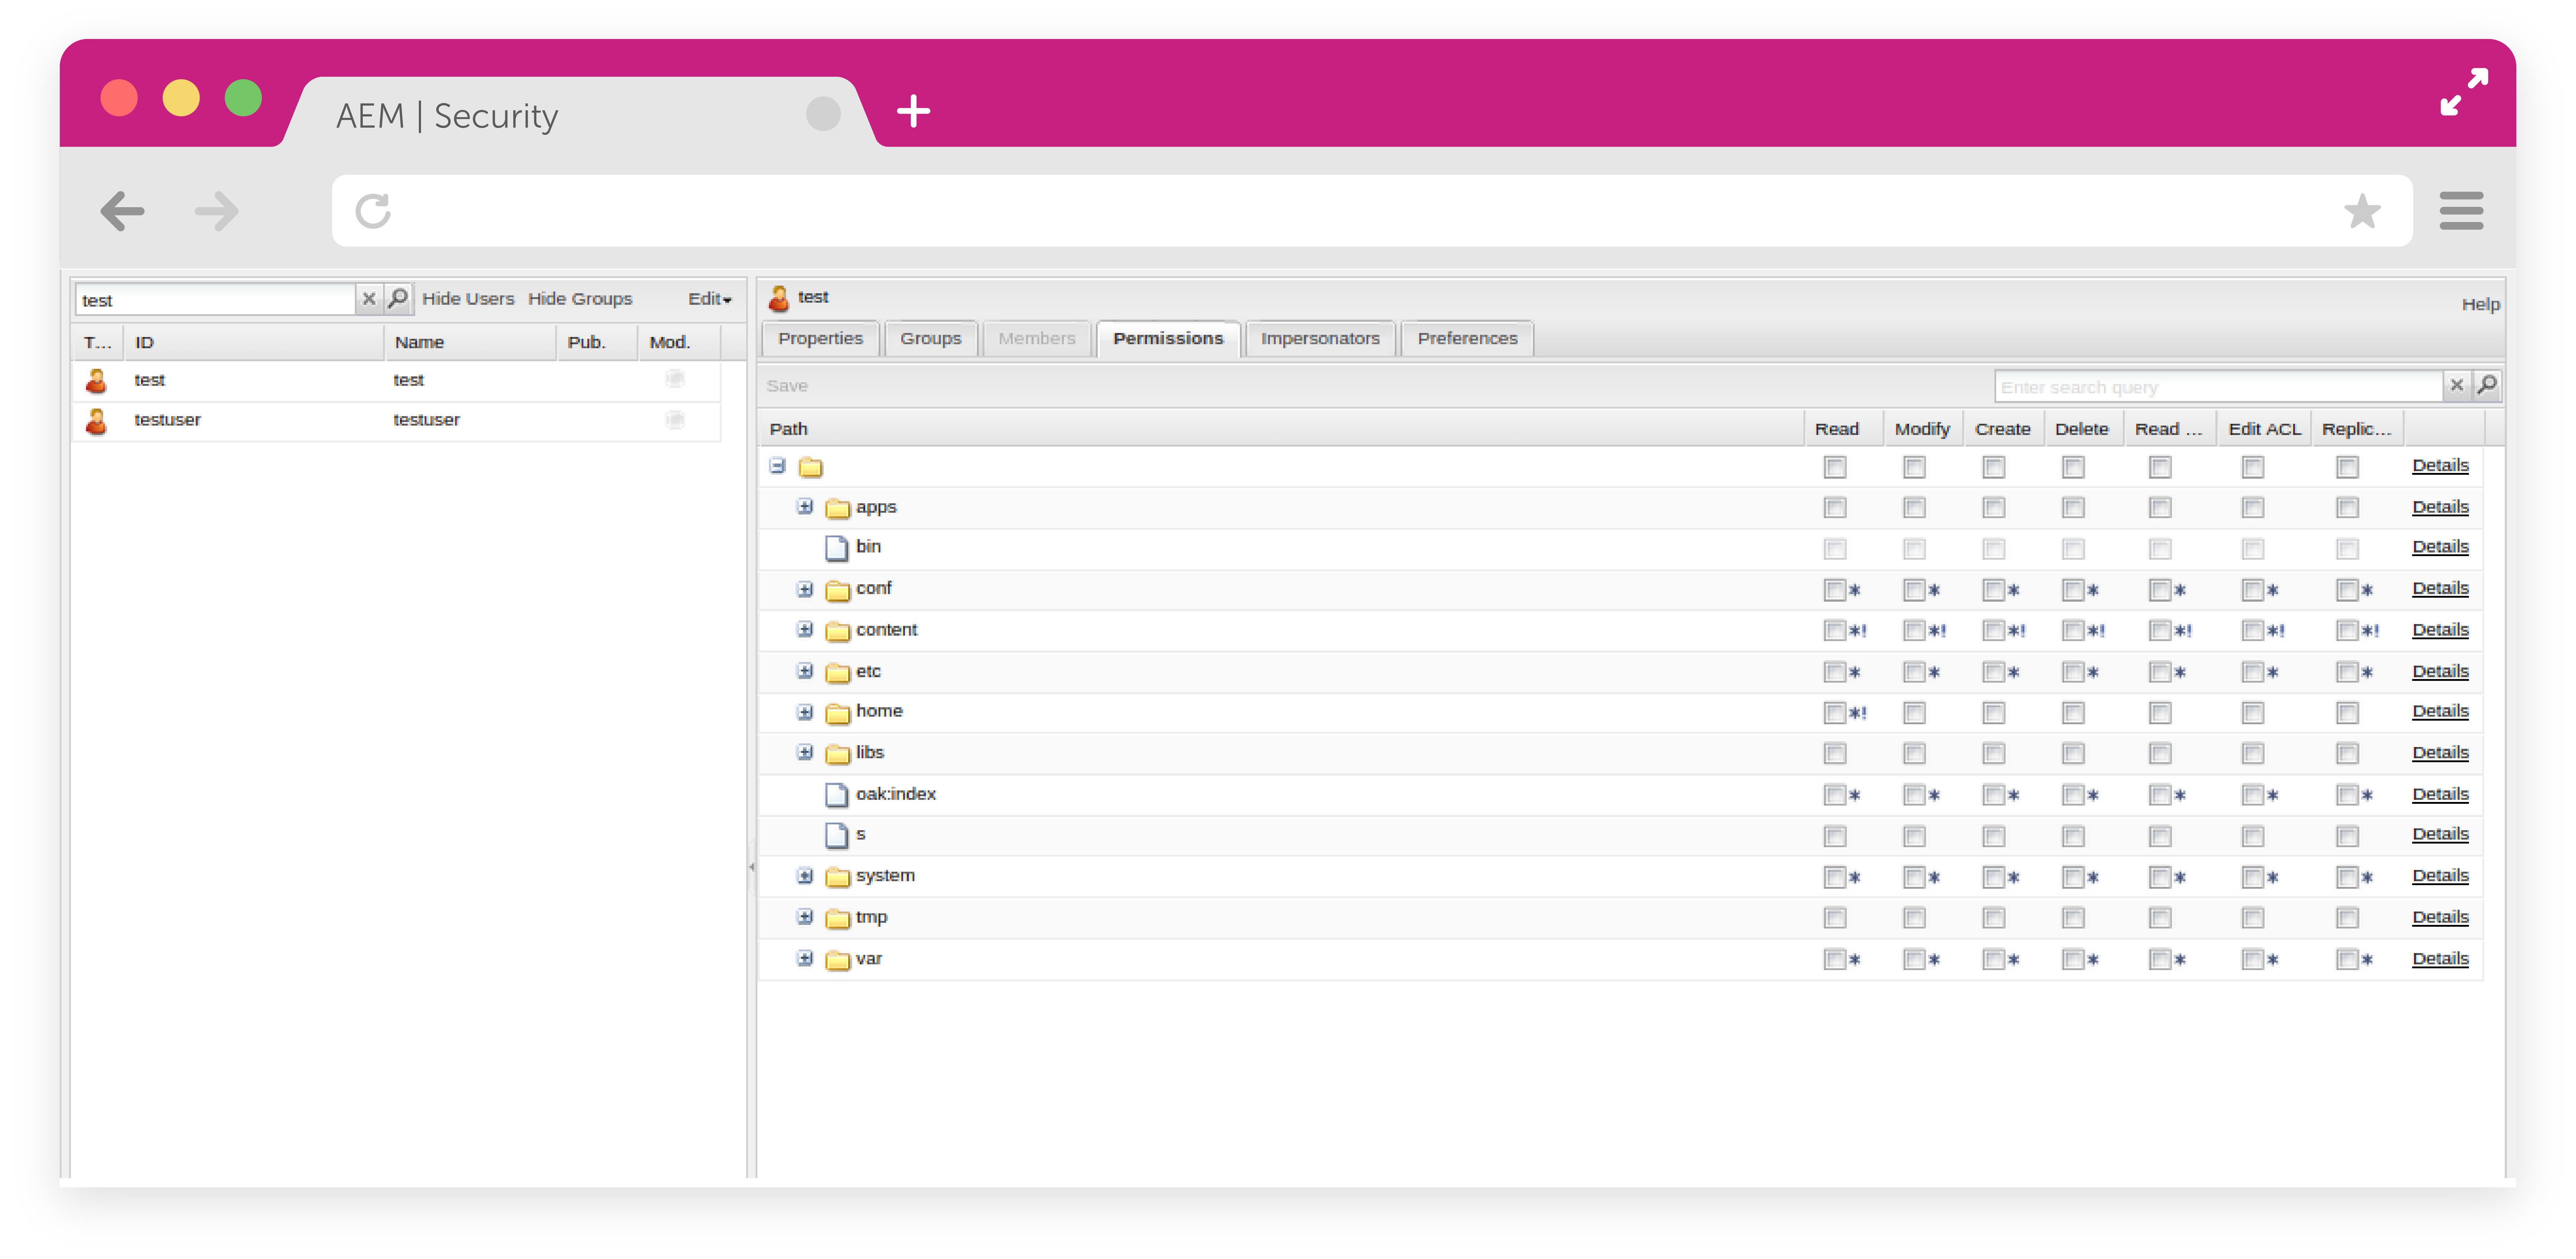The image size is (2576, 1259).
Task: Close the AEM Security tab
Action: [823, 114]
